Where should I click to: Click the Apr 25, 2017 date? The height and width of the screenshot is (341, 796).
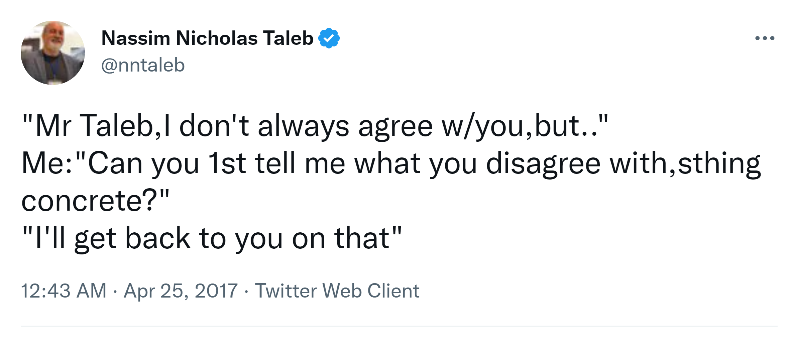pyautogui.click(x=181, y=291)
